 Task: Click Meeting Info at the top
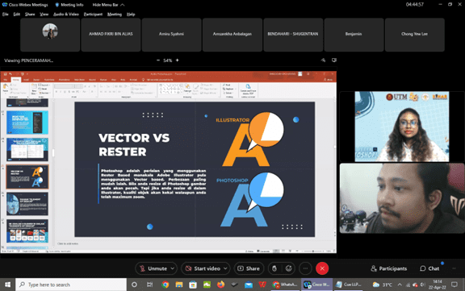pyautogui.click(x=69, y=5)
